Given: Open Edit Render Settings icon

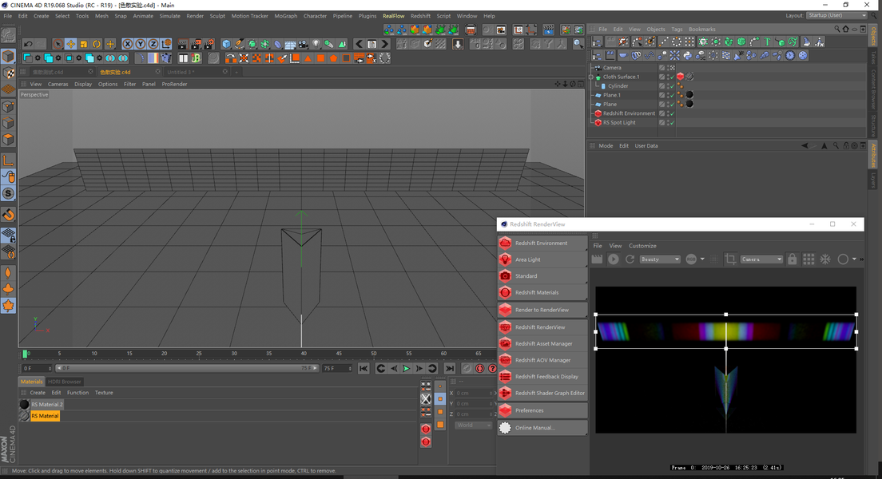Looking at the screenshot, I should [x=209, y=44].
